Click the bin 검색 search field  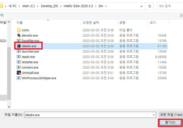[170, 6]
